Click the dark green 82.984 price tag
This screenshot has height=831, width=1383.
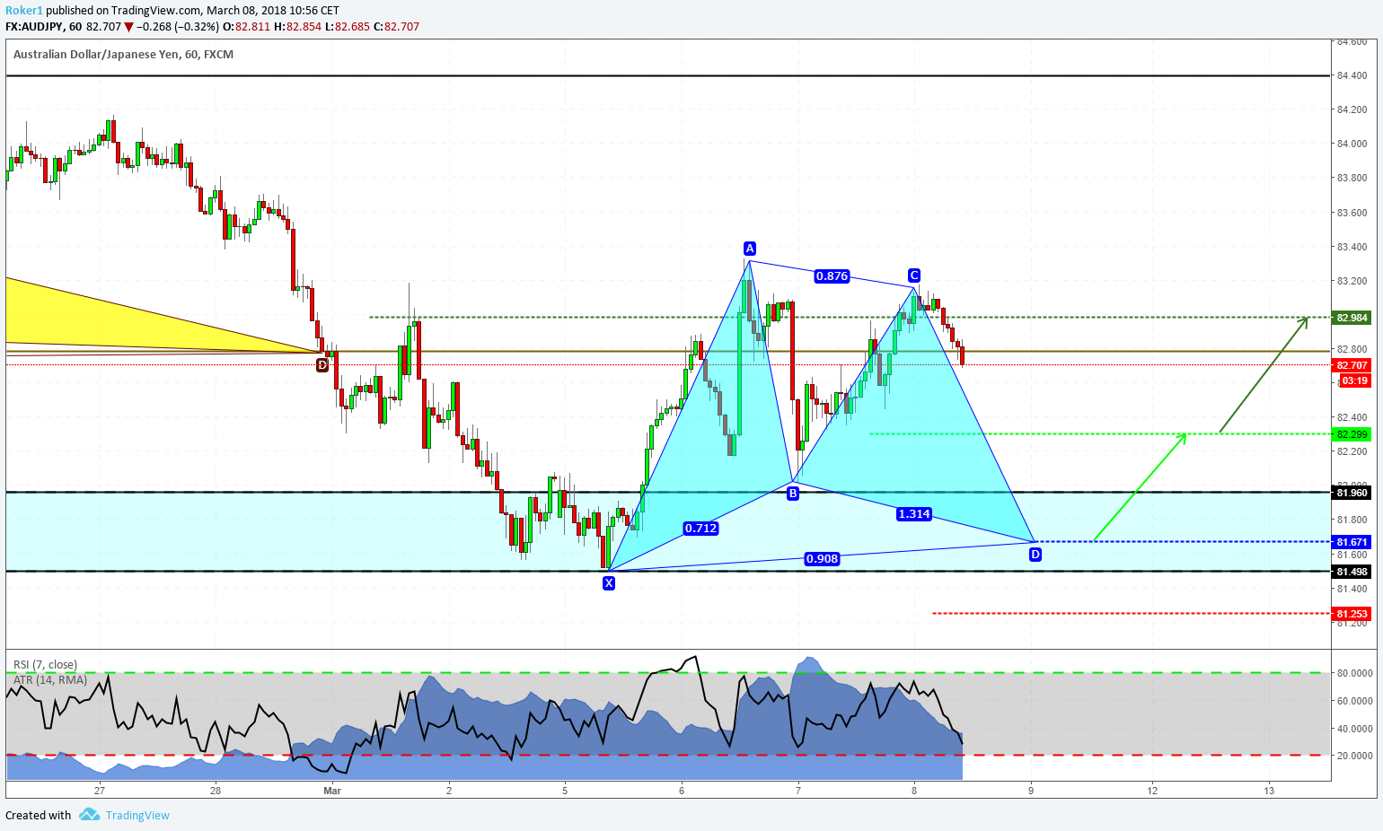tap(1352, 318)
